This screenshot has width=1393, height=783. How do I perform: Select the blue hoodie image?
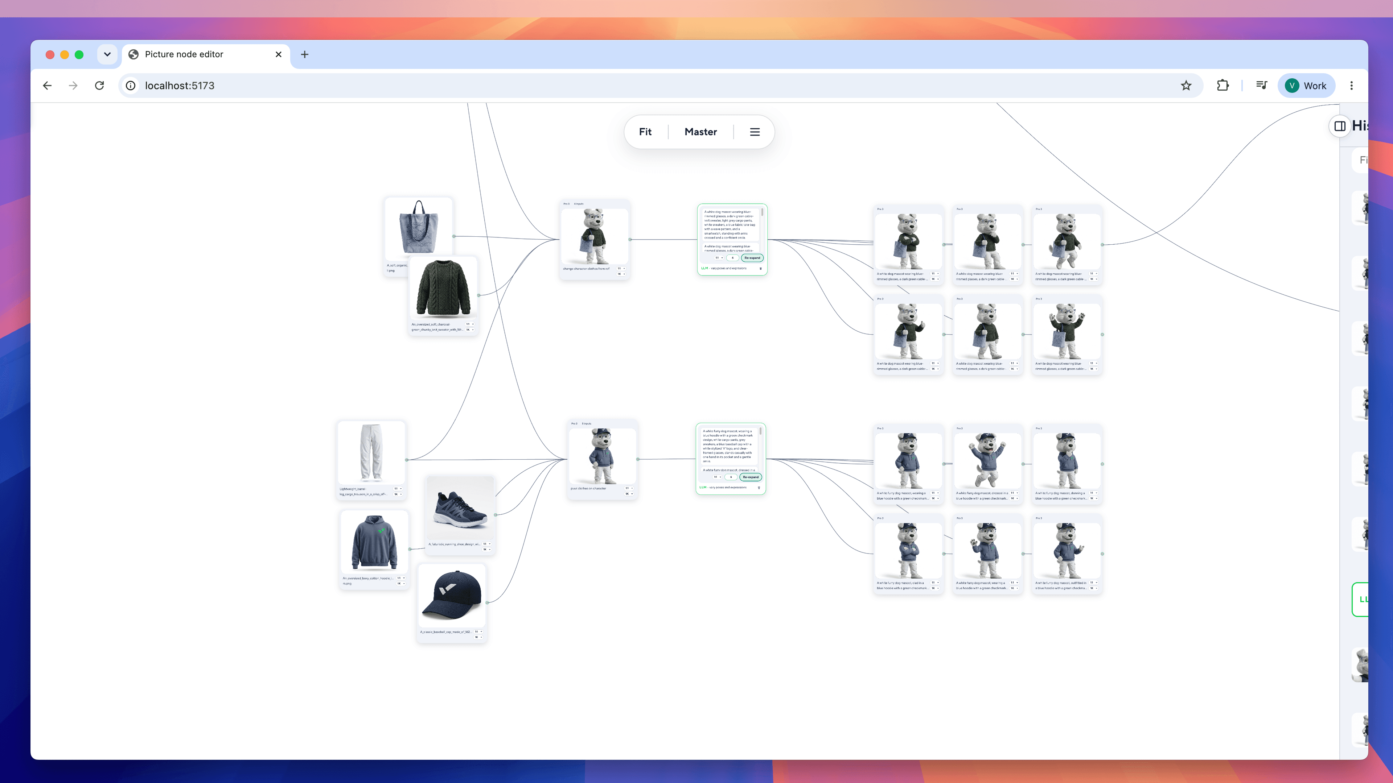(x=374, y=543)
